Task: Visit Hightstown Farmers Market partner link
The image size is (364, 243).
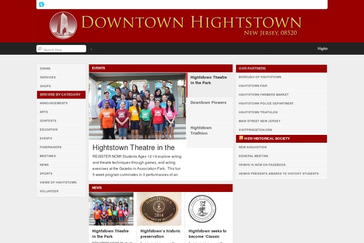Action: coord(264,95)
